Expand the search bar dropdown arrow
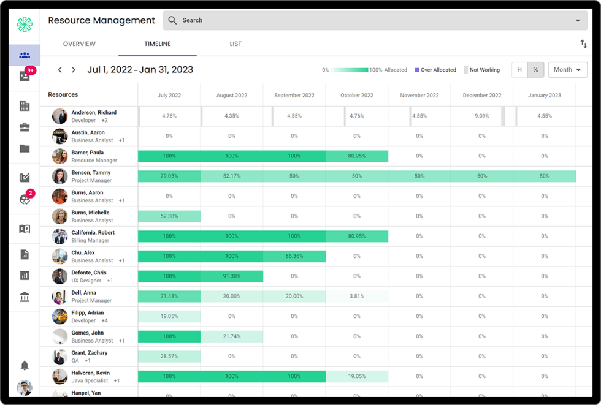 [x=578, y=21]
